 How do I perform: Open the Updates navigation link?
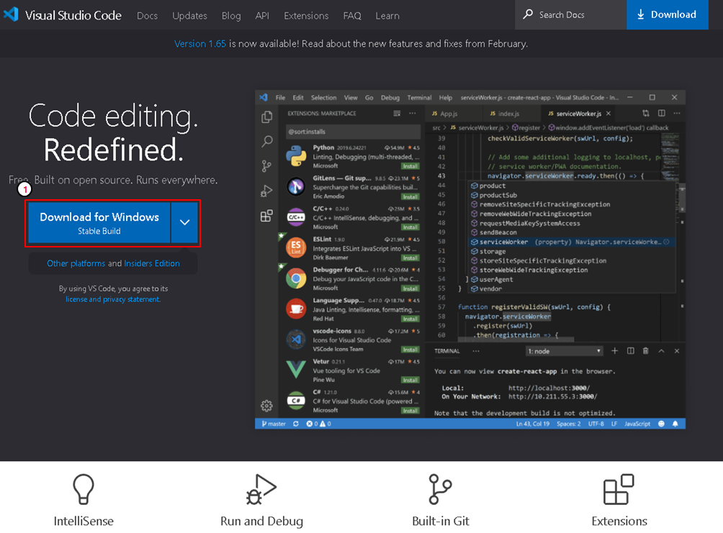pos(189,16)
